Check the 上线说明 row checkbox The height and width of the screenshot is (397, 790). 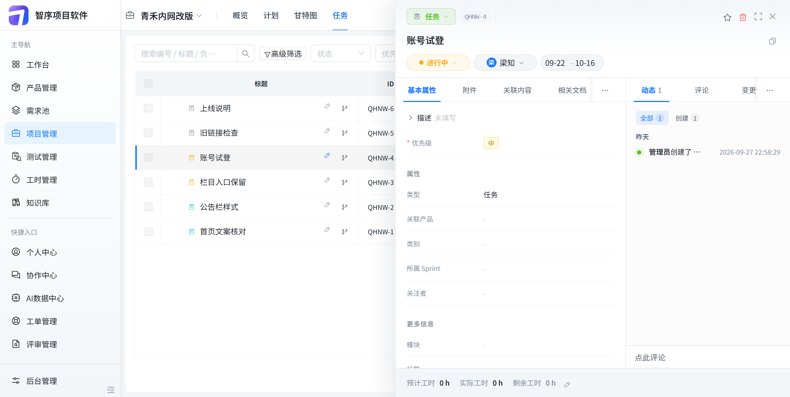148,108
